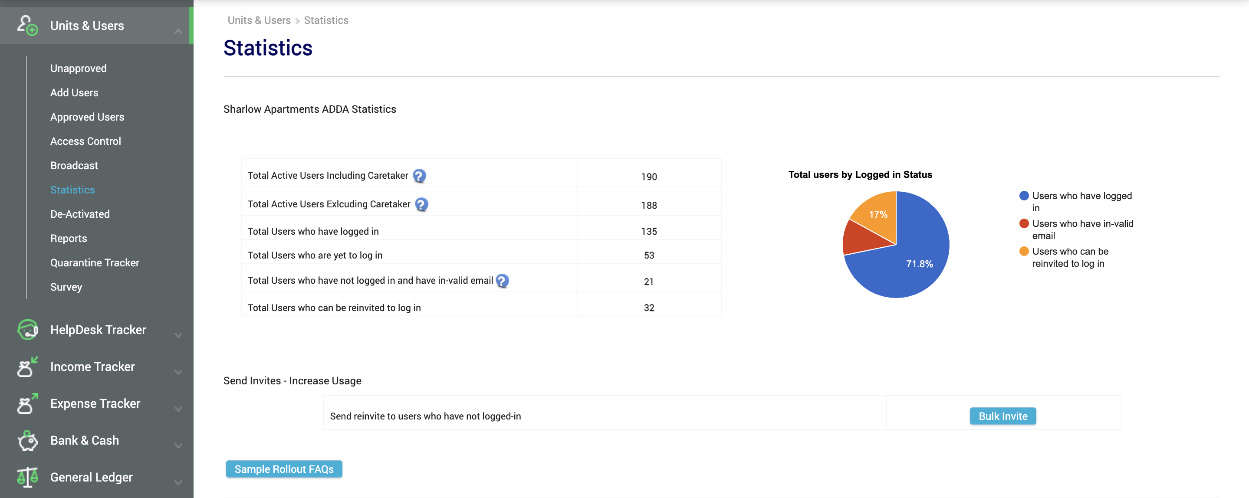The height and width of the screenshot is (498, 1249).
Task: Expand the Income Tracker chevron
Action: point(178,372)
